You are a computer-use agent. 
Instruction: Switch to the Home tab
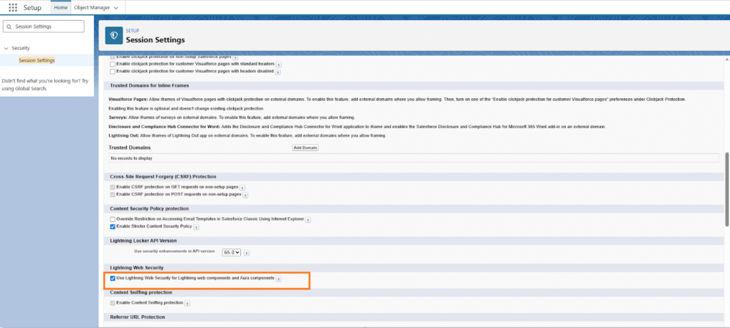click(x=61, y=7)
